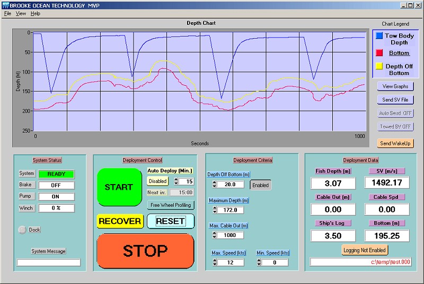
Task: Open the File menu
Action: pos(8,13)
